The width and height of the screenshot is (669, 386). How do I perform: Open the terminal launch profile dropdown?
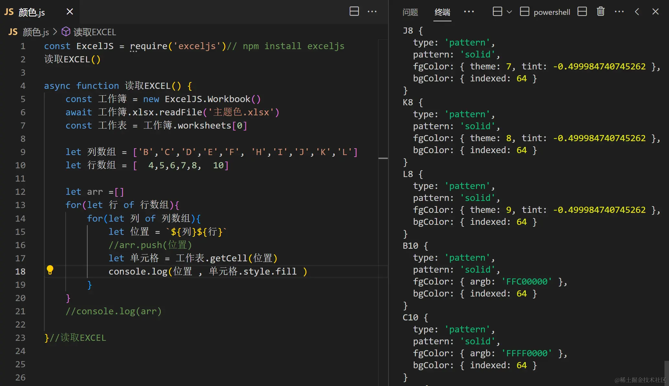(x=510, y=12)
